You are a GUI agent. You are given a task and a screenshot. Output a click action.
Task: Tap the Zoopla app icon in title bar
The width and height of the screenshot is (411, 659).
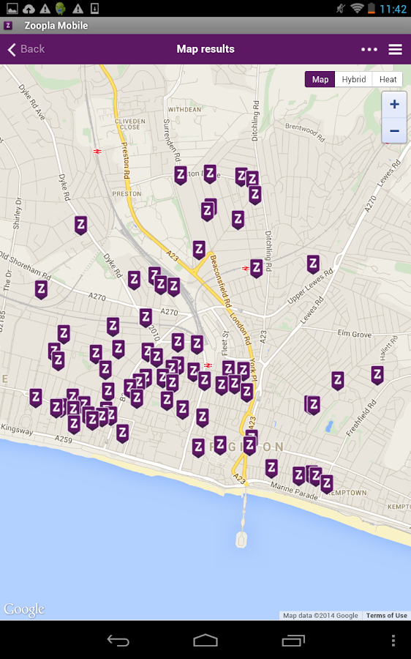coord(8,26)
